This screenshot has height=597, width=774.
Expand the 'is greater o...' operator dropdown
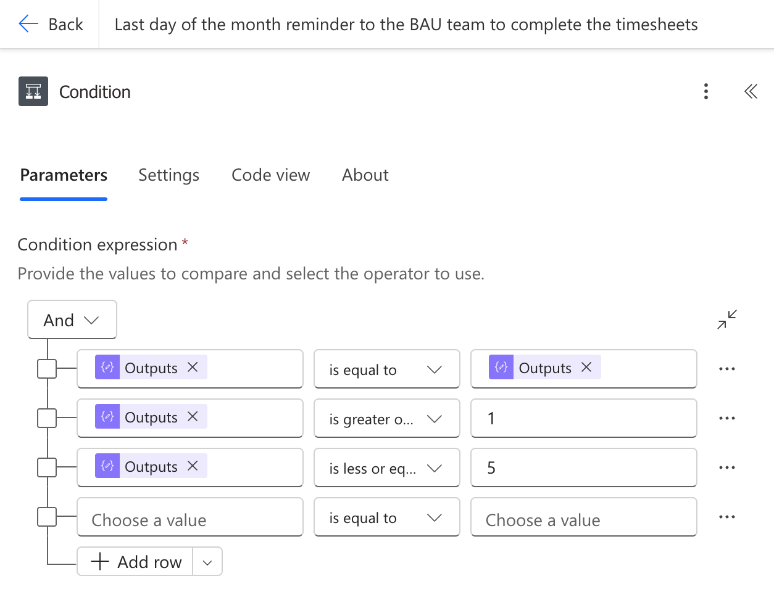coord(387,418)
